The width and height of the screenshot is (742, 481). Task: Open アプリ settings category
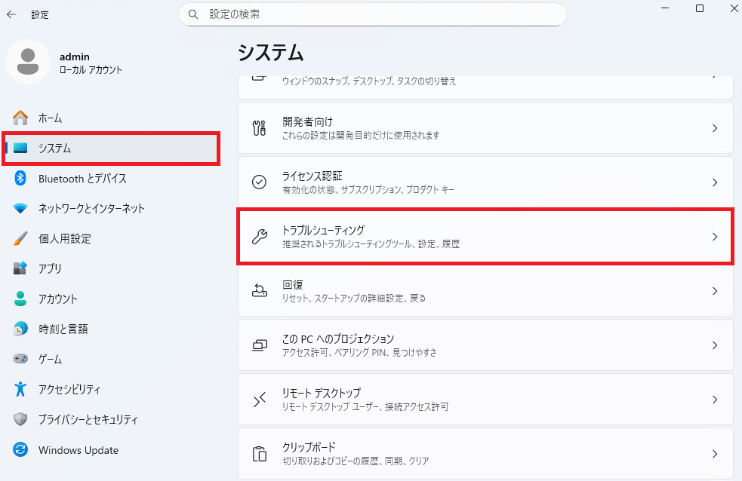111,268
